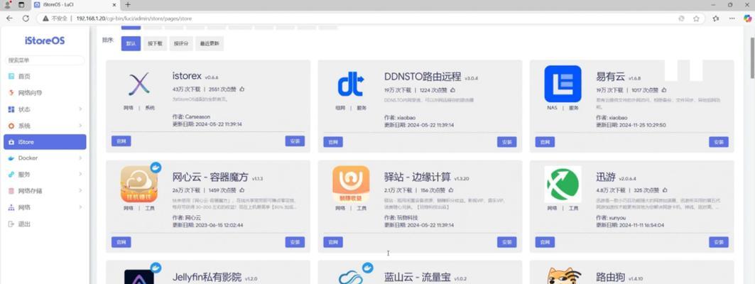Viewport: 755px width, 284px height.
Task: Bookmark page with star icon
Action: [696, 18]
